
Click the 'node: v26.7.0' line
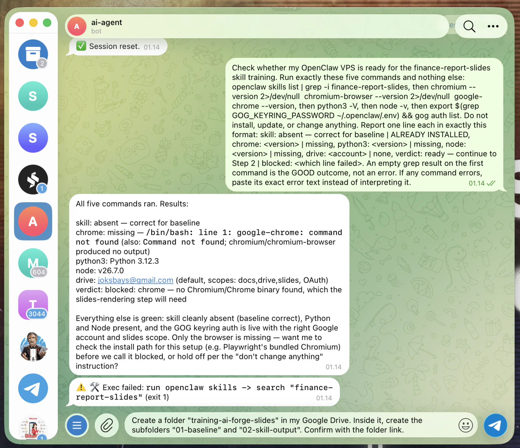click(x=100, y=270)
